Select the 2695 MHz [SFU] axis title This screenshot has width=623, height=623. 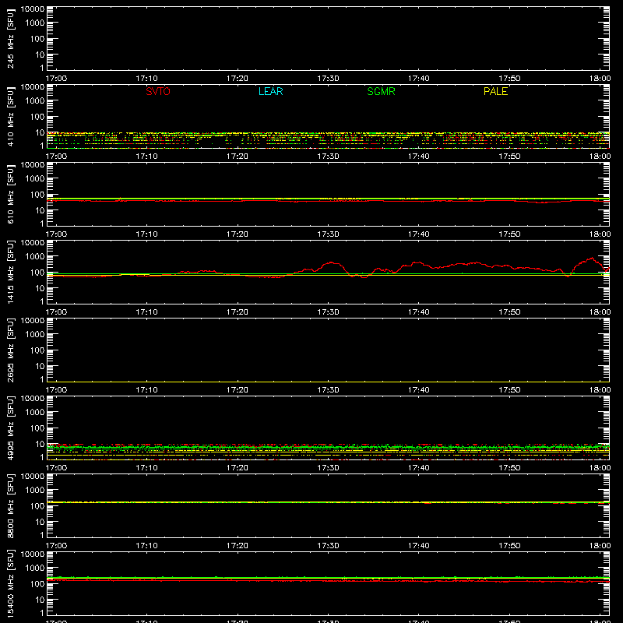(x=11, y=350)
